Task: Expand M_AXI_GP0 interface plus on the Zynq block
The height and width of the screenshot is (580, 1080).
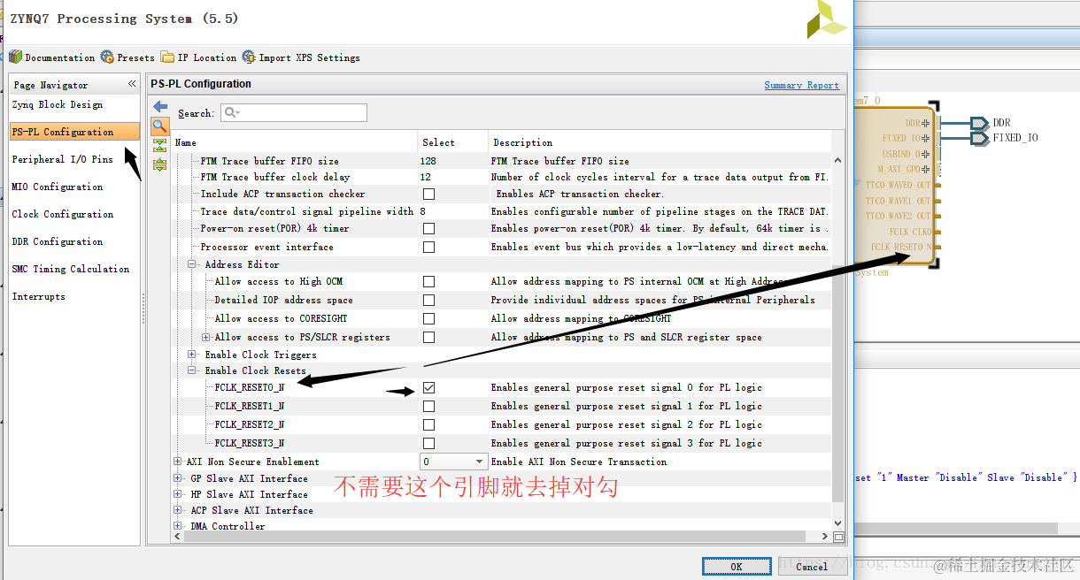Action: (926, 169)
